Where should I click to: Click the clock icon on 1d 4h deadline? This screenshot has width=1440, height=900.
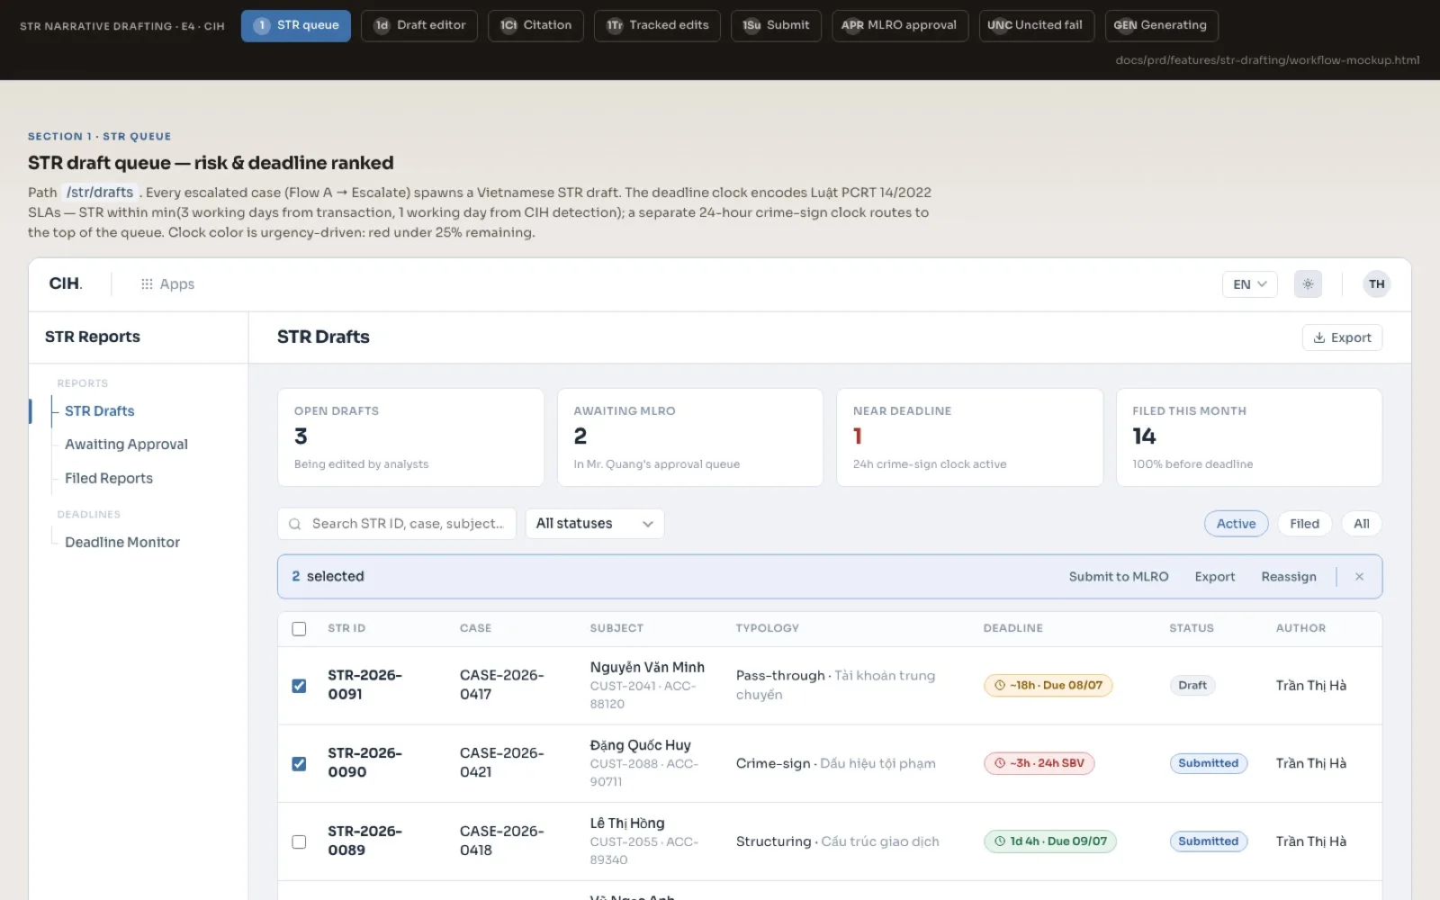(999, 841)
